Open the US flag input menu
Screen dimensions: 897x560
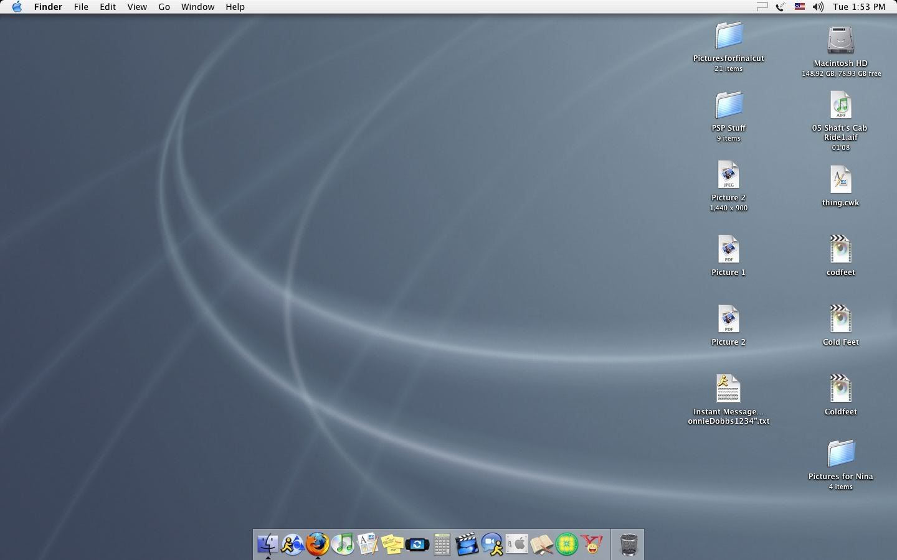(x=799, y=7)
